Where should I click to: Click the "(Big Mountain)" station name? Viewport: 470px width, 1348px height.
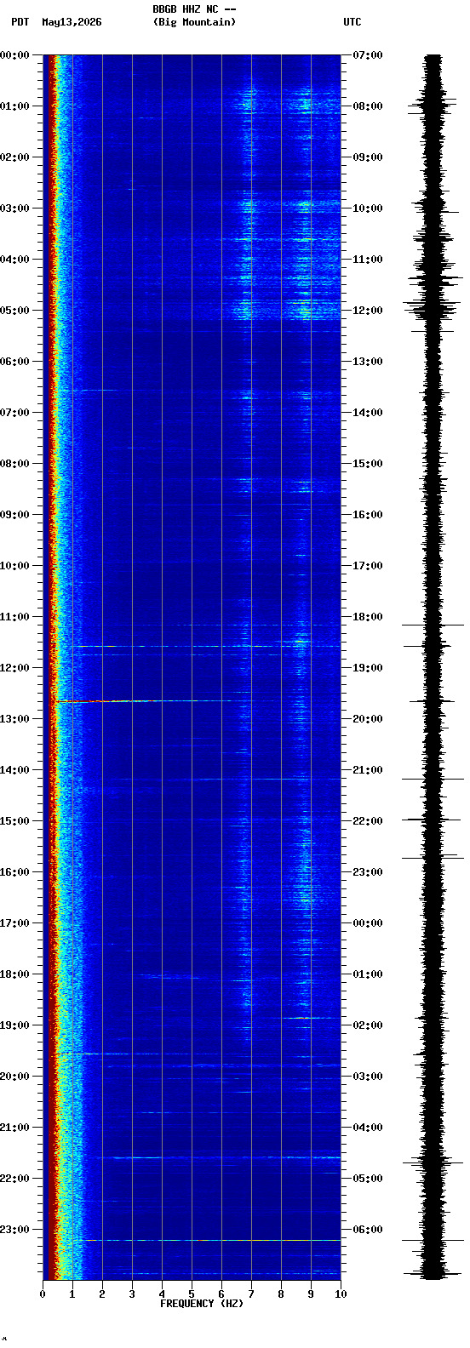point(194,22)
